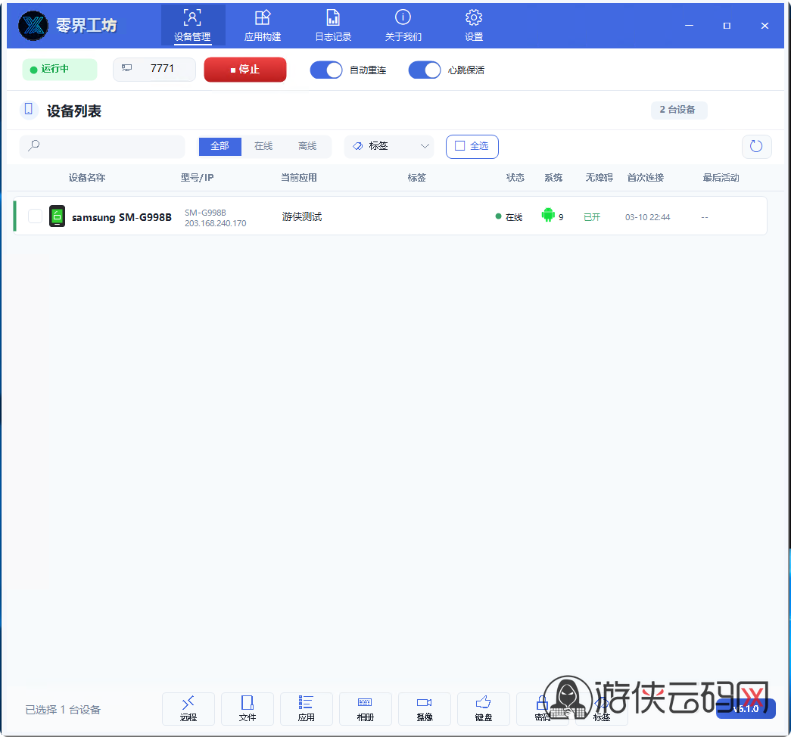
Task: Switch to the 应用构建 tab
Action: click(x=263, y=25)
